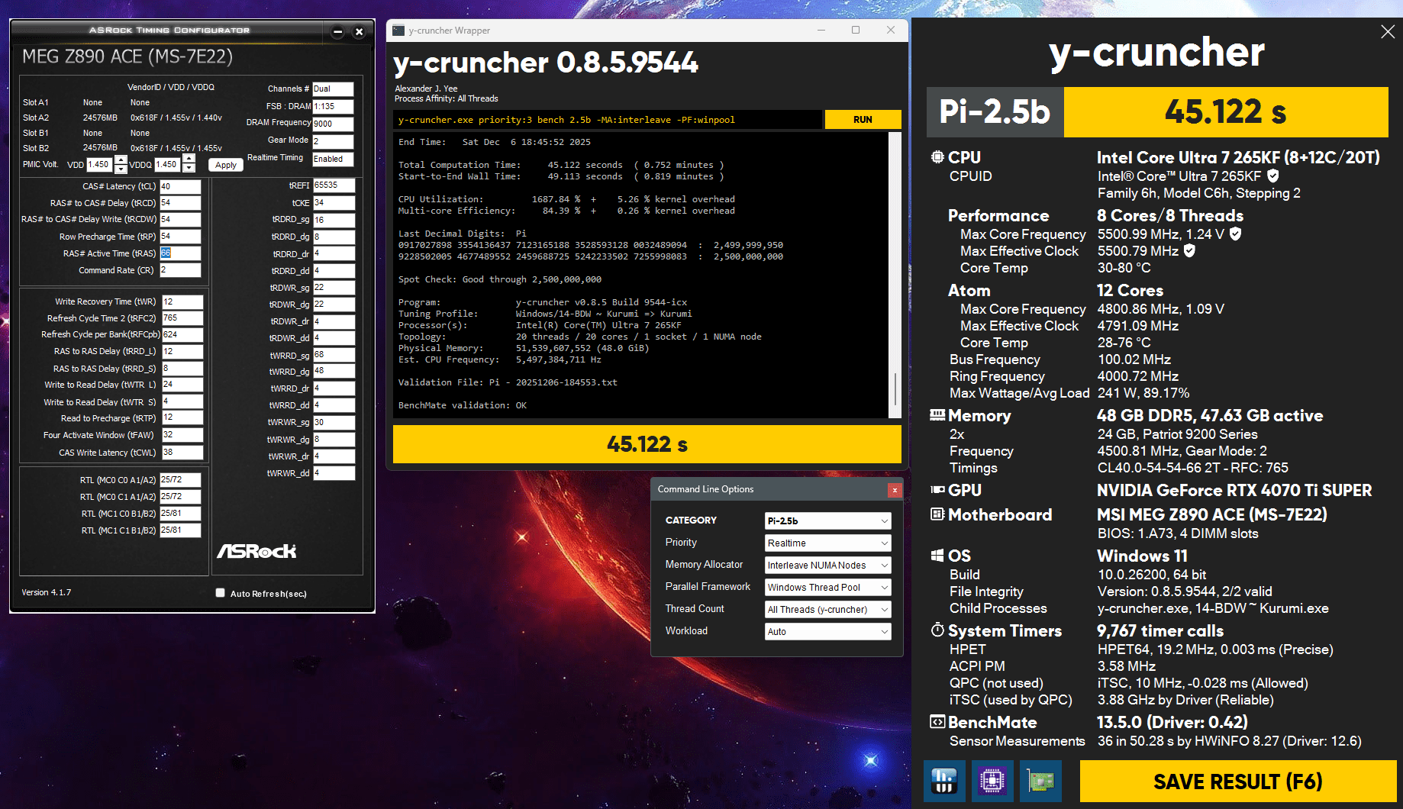Click the MSI MEG Z890 ACE motherboard text

tap(1212, 514)
